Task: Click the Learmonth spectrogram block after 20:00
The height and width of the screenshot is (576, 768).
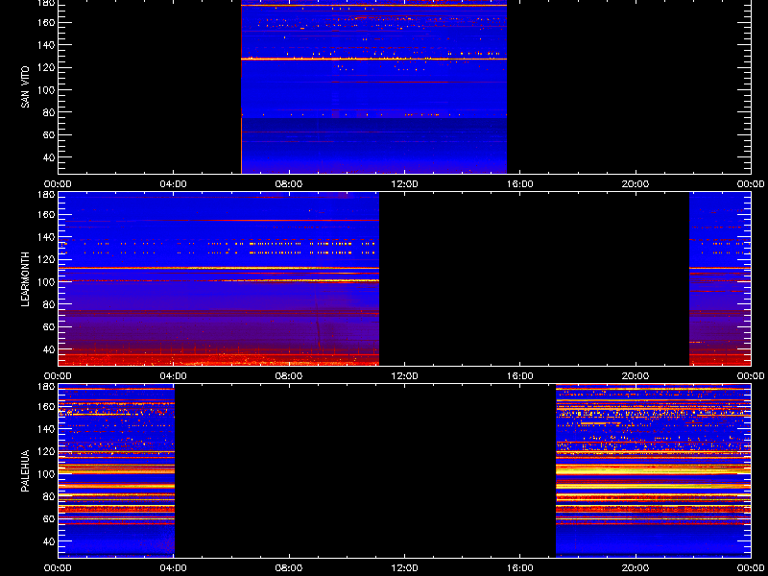Action: click(x=720, y=278)
